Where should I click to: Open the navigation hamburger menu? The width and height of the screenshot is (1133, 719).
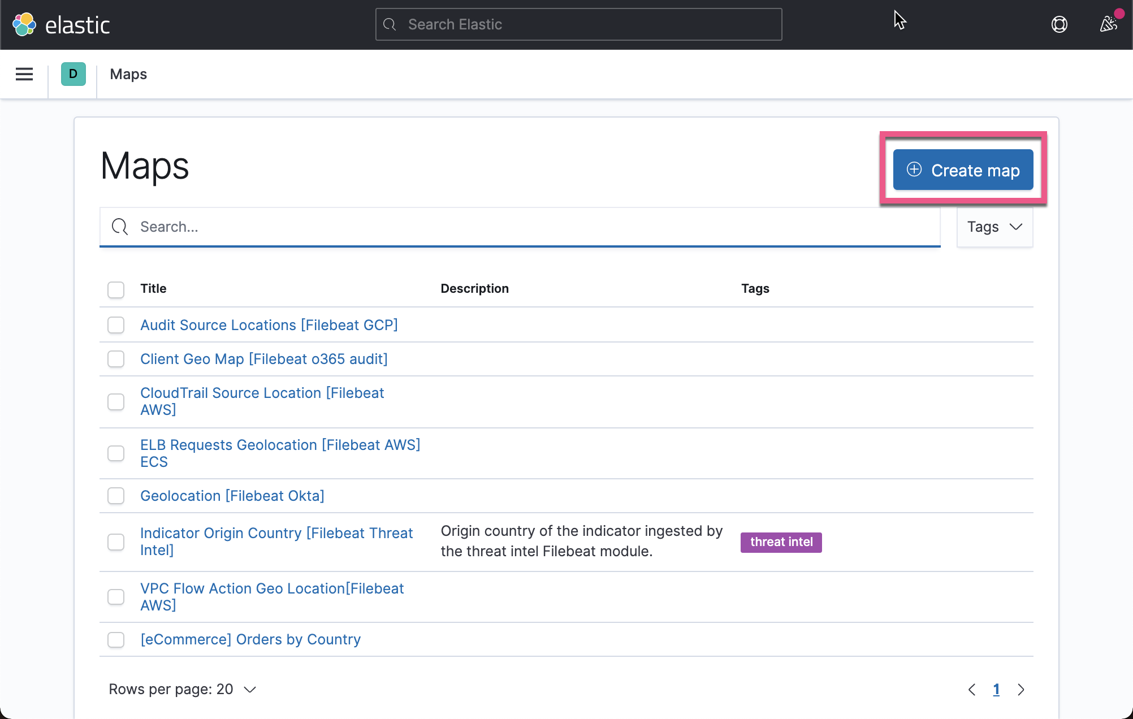[24, 74]
